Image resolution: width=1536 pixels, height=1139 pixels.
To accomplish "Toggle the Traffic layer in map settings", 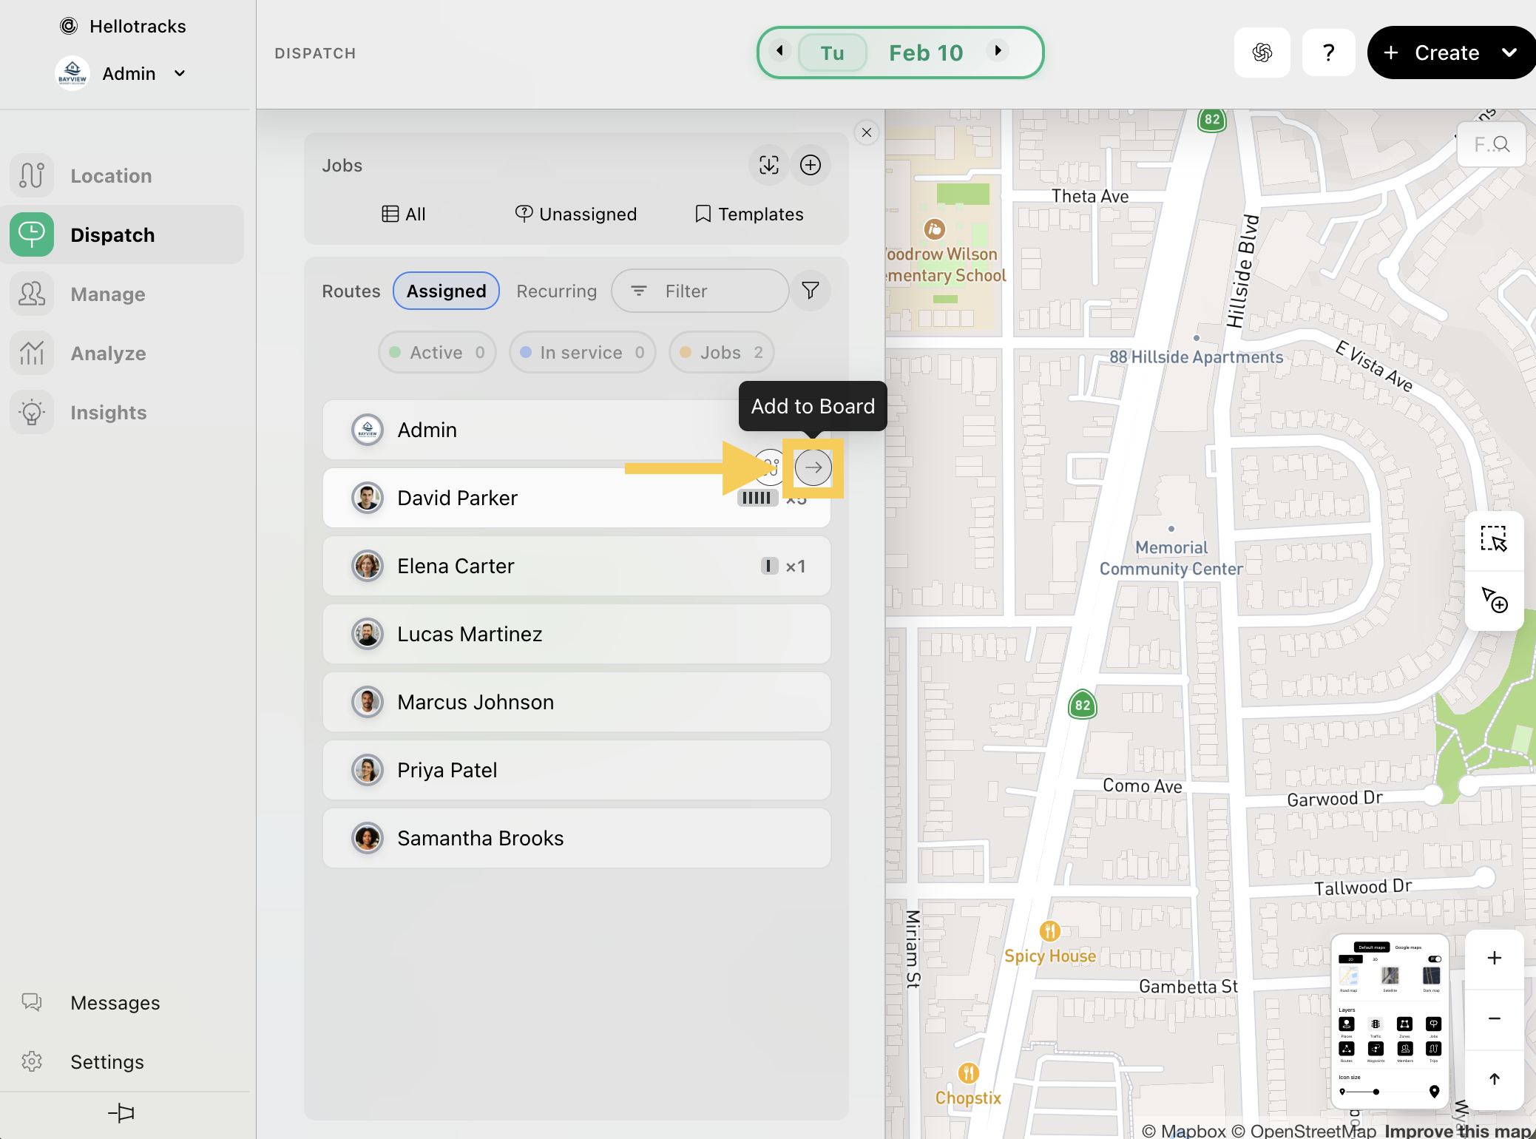I will click(x=1376, y=1024).
